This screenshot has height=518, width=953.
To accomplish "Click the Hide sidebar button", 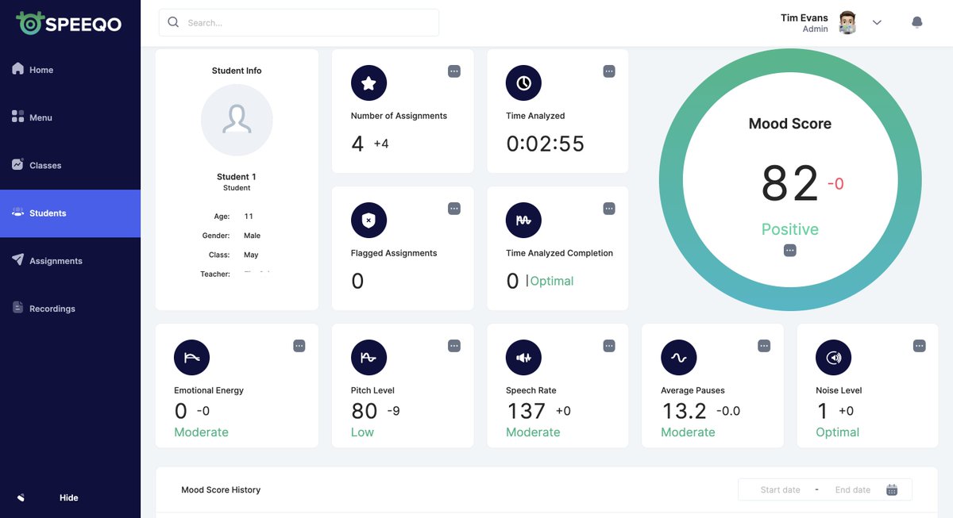I will (68, 497).
